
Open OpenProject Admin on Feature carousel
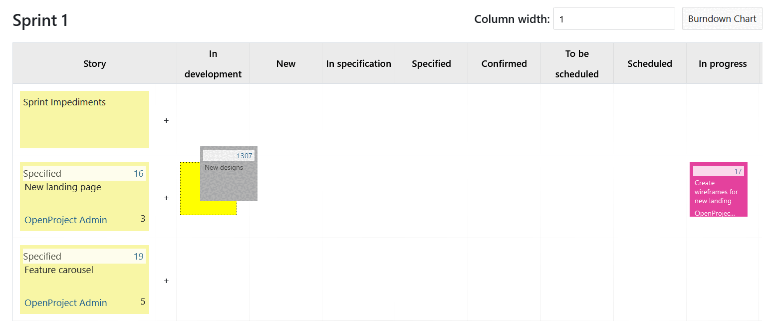(x=65, y=303)
